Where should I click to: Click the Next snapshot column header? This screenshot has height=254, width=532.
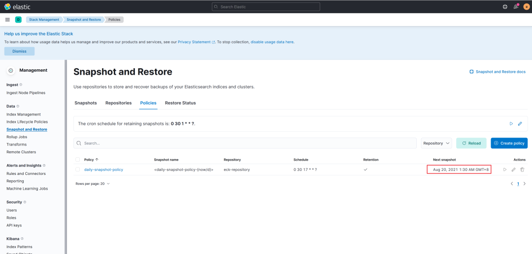tap(444, 159)
